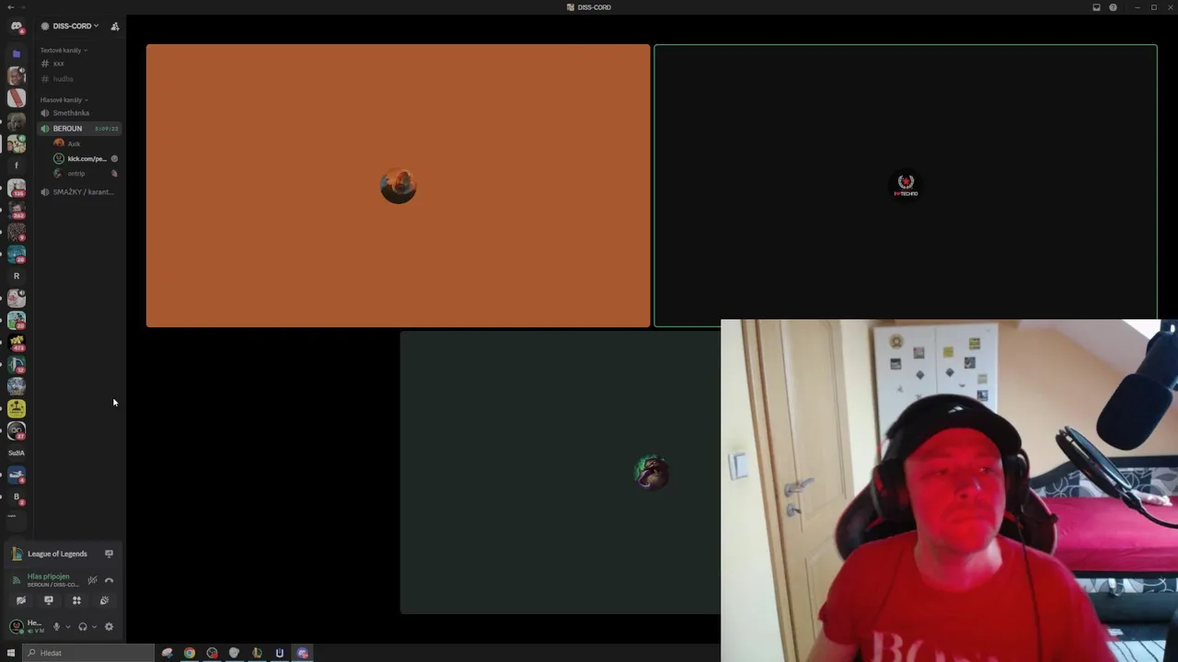Open the invite members icon beside DISS-CORD
The image size is (1178, 662).
coord(115,27)
